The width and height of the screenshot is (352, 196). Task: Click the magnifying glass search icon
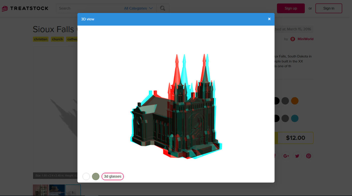163,8
